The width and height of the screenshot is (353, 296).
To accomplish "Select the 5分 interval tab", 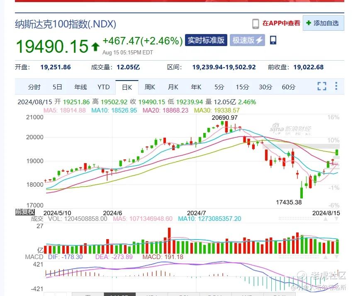I will point(219,87).
